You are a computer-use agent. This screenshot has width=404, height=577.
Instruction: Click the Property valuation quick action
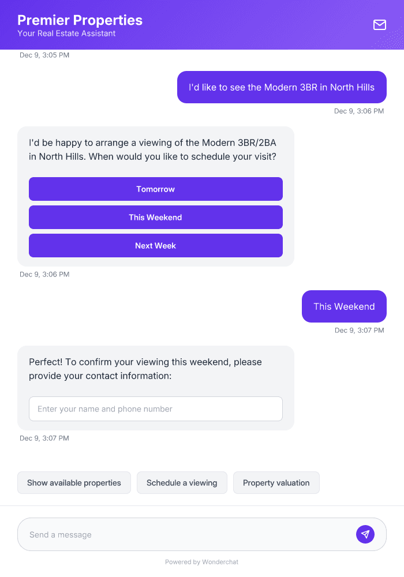point(276,482)
